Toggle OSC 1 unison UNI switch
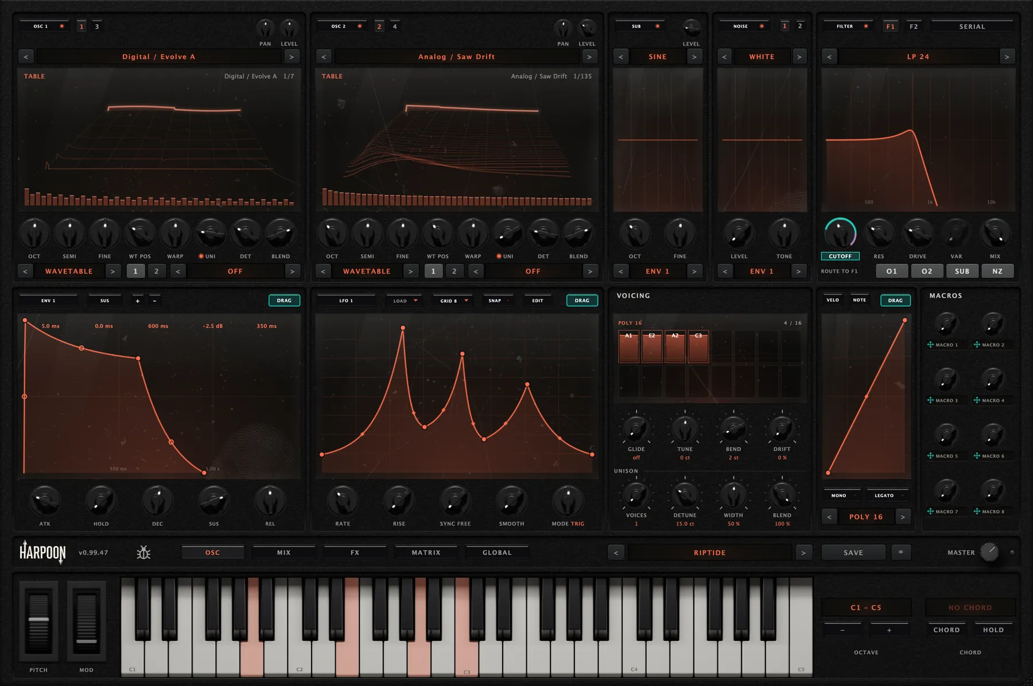The height and width of the screenshot is (686, 1033). coord(201,256)
